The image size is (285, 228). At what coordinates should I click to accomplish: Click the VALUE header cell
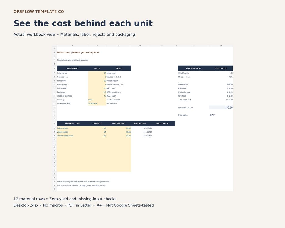97,68
